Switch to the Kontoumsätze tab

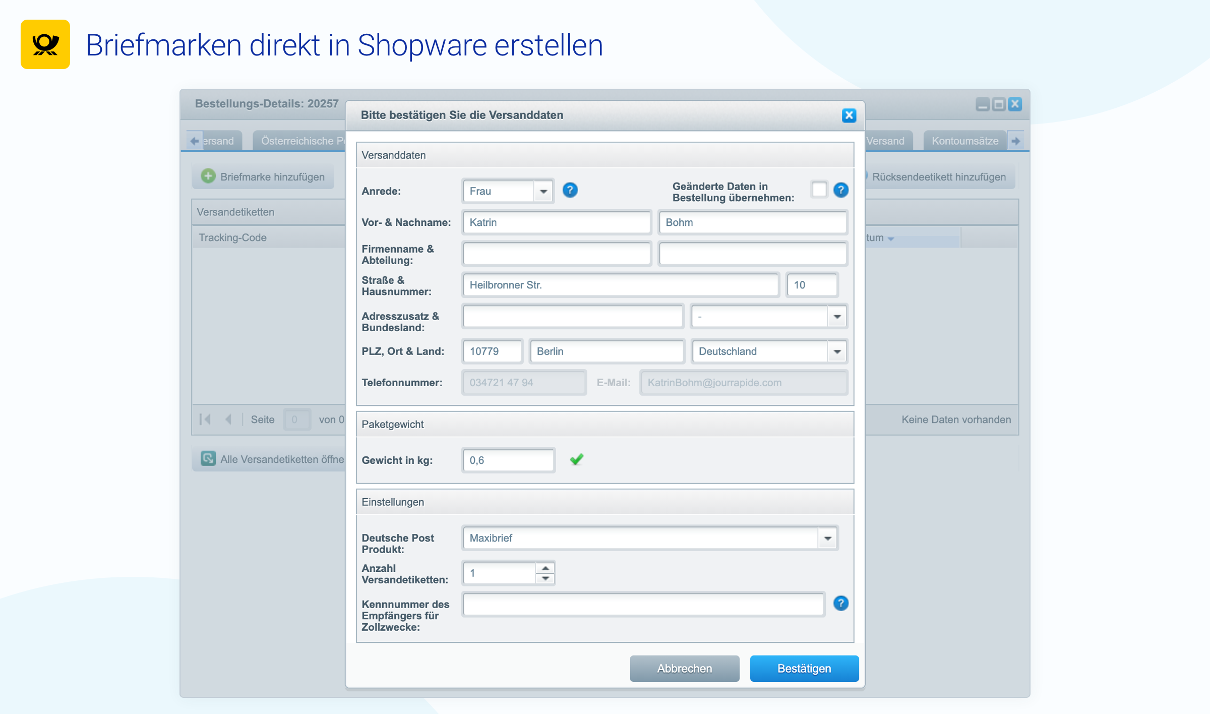pyautogui.click(x=965, y=141)
